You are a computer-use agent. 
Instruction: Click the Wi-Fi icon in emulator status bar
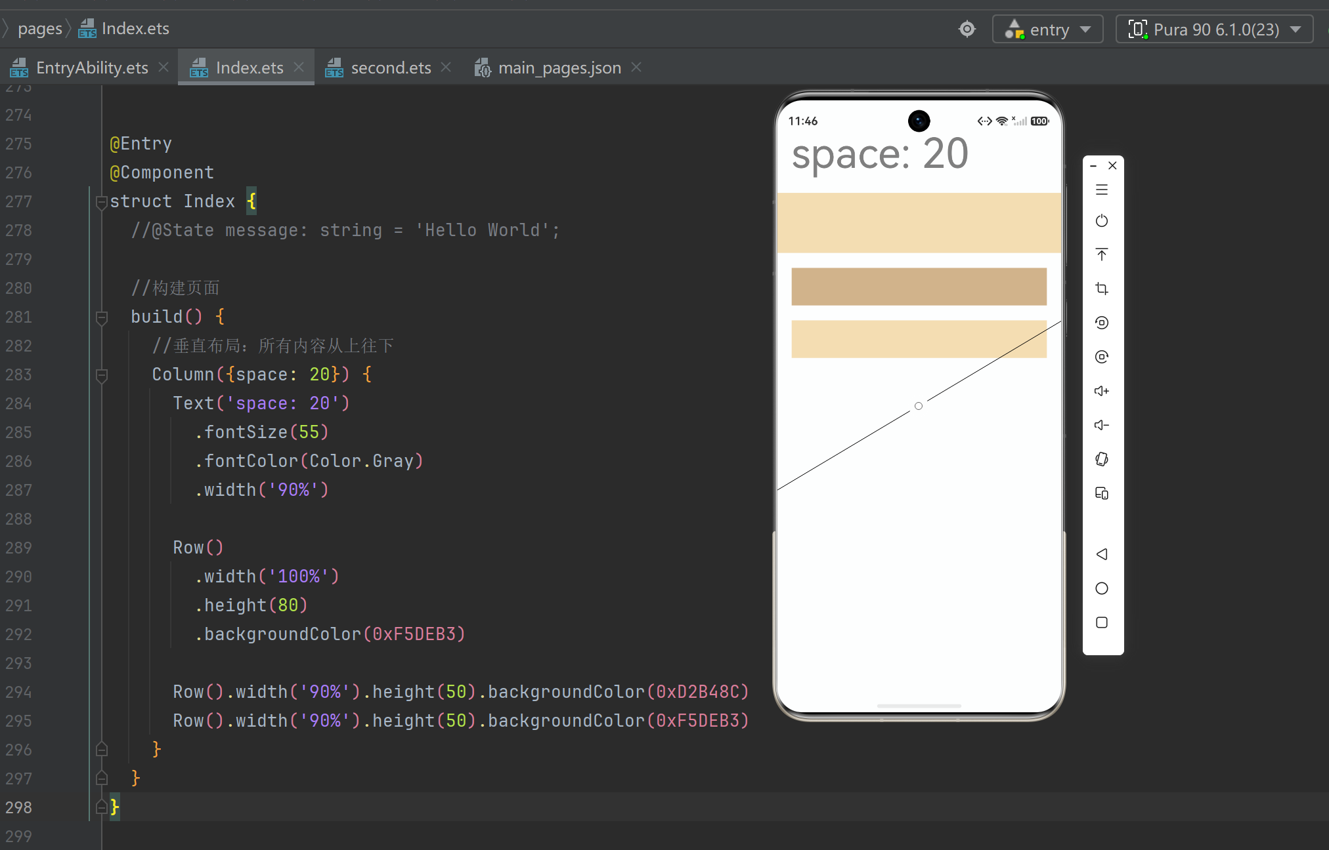coord(1002,121)
